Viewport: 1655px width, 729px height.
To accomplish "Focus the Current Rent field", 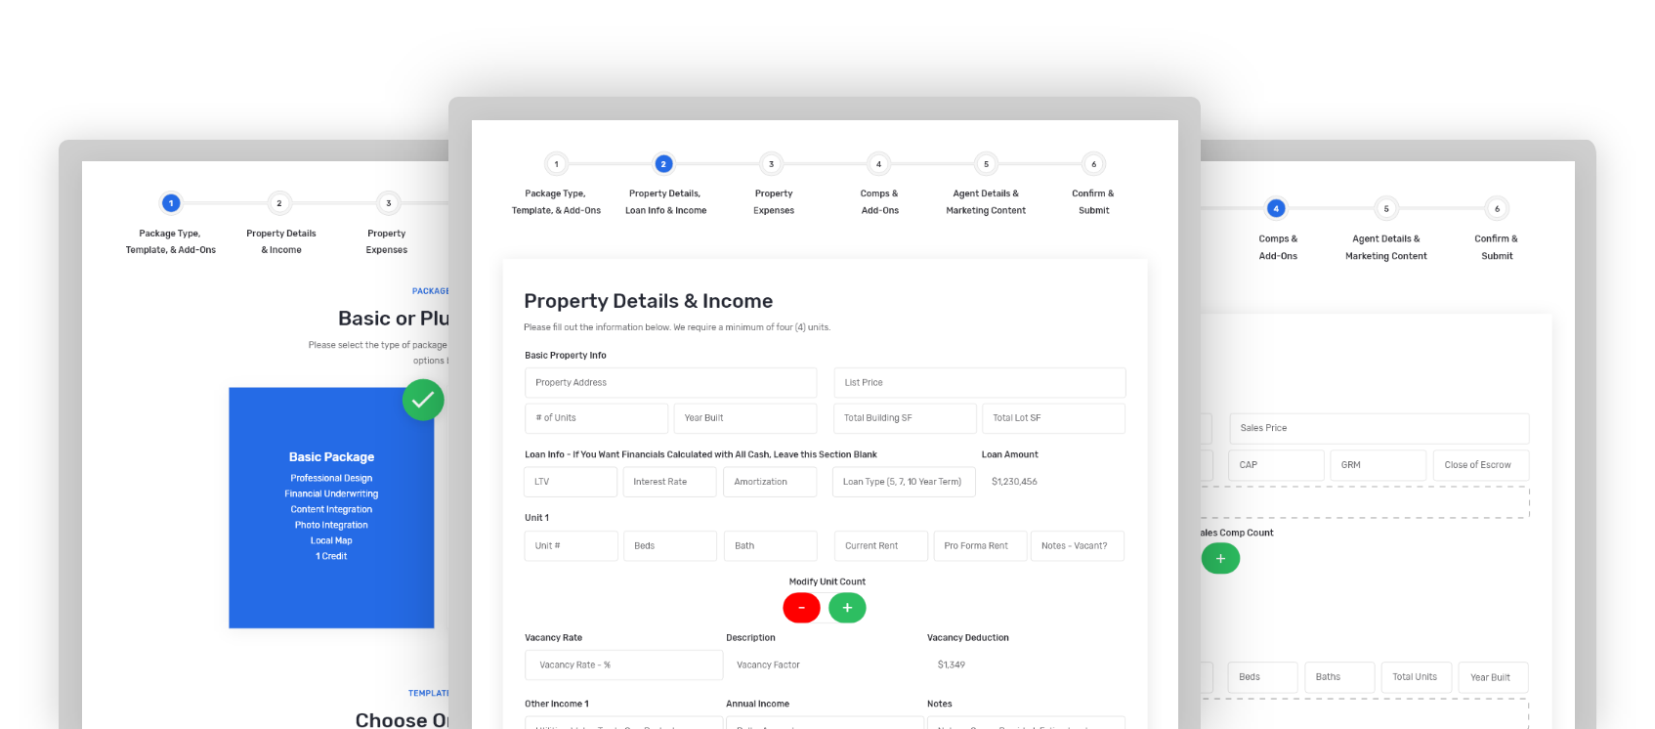I will [880, 545].
